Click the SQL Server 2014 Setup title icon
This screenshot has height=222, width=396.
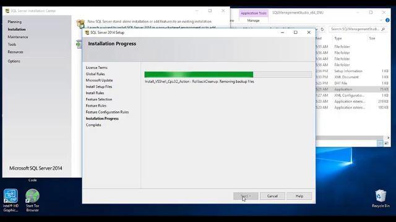tap(87, 33)
